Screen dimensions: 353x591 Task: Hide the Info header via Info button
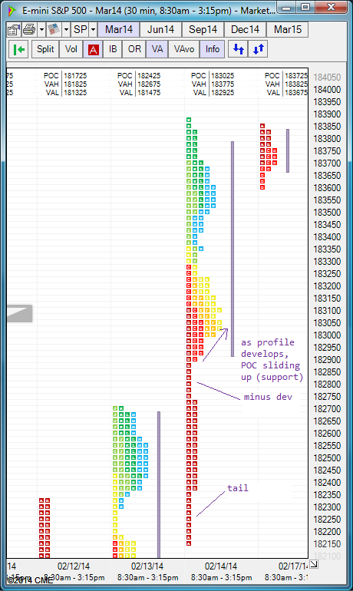[213, 49]
